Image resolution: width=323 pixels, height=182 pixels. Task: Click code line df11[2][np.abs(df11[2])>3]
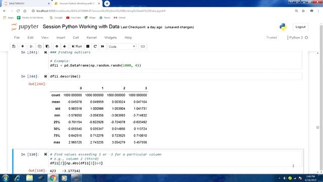tap(76, 163)
